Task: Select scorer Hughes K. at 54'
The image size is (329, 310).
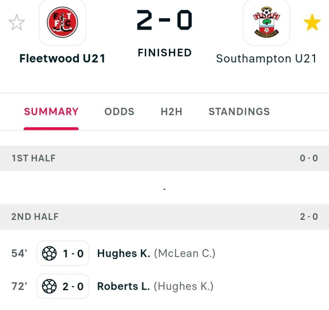Action: pyautogui.click(x=124, y=253)
